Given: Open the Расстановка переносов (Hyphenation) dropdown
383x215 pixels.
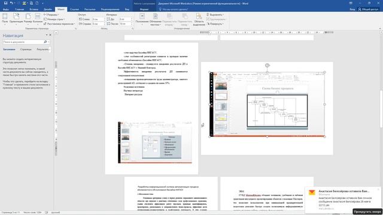Looking at the screenshot, I should click(x=59, y=24).
